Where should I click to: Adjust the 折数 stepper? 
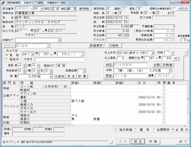coord(172,53)
